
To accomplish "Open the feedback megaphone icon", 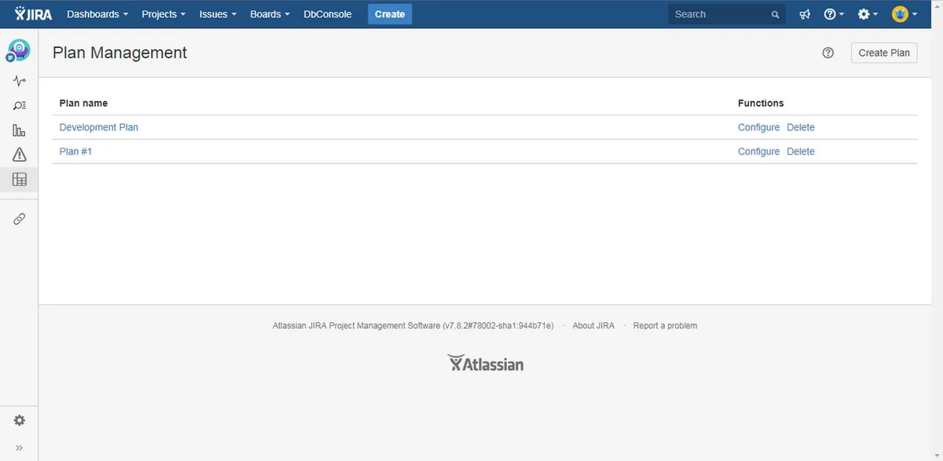I will point(805,14).
